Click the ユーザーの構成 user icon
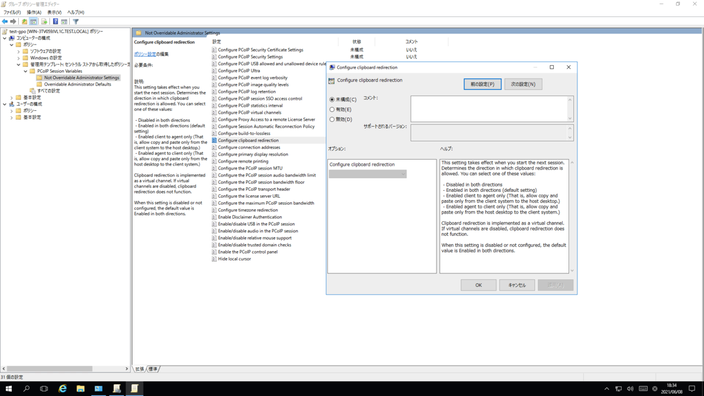 coord(12,104)
